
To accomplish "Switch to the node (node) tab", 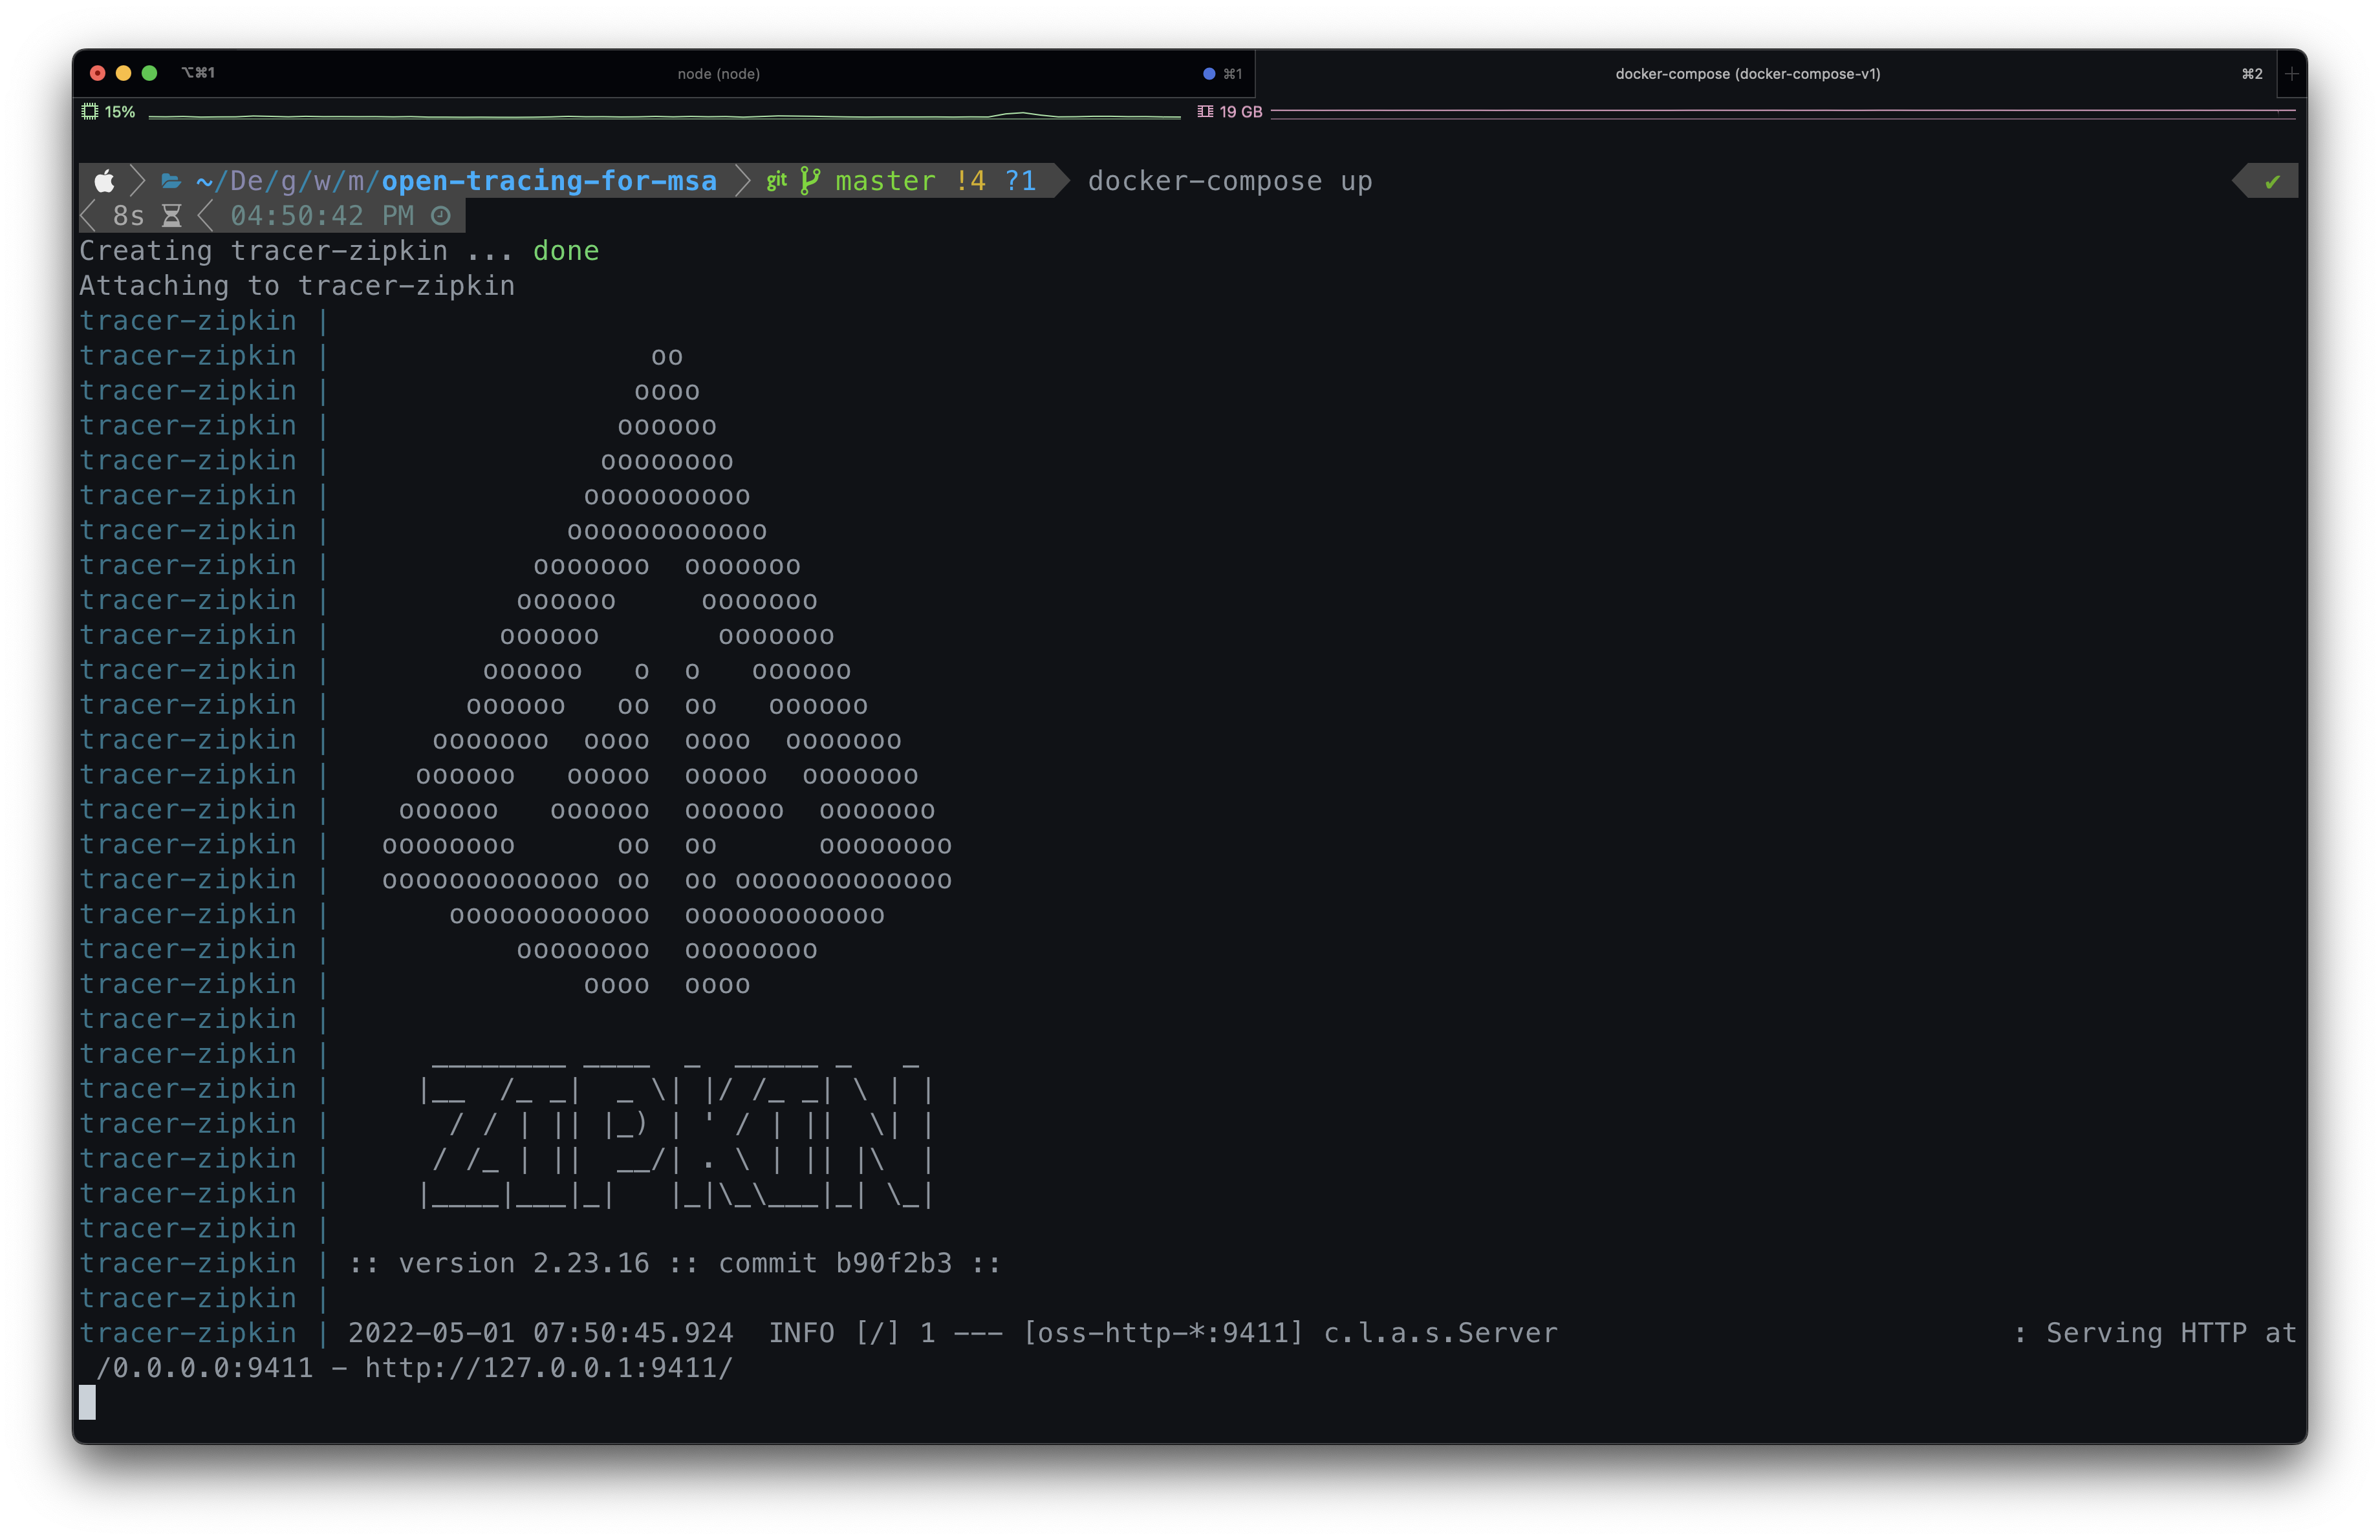I will 718,73.
